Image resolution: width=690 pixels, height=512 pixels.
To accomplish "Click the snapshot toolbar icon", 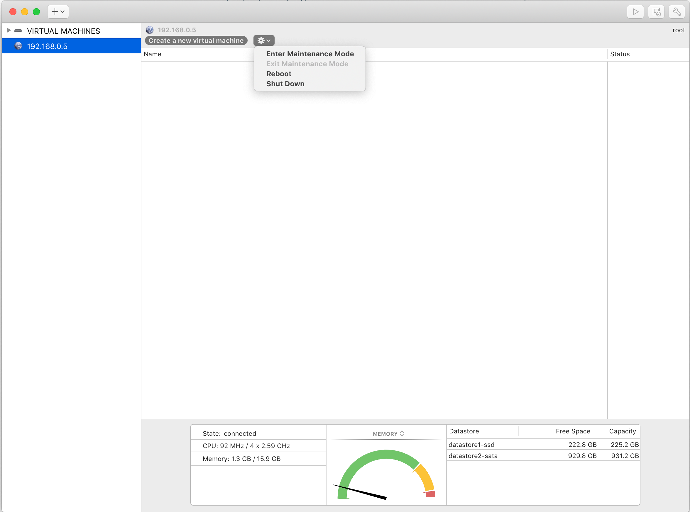I will pos(656,12).
